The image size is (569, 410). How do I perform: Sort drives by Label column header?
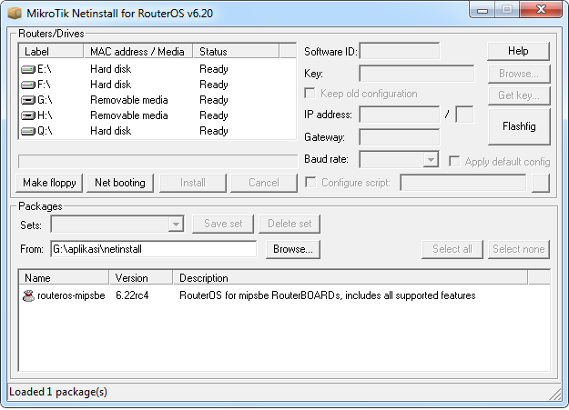(x=51, y=52)
